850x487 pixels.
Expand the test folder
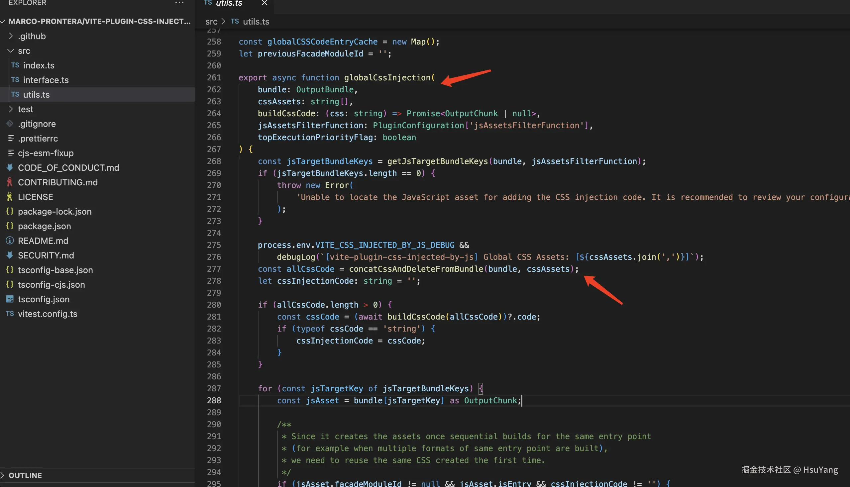11,109
